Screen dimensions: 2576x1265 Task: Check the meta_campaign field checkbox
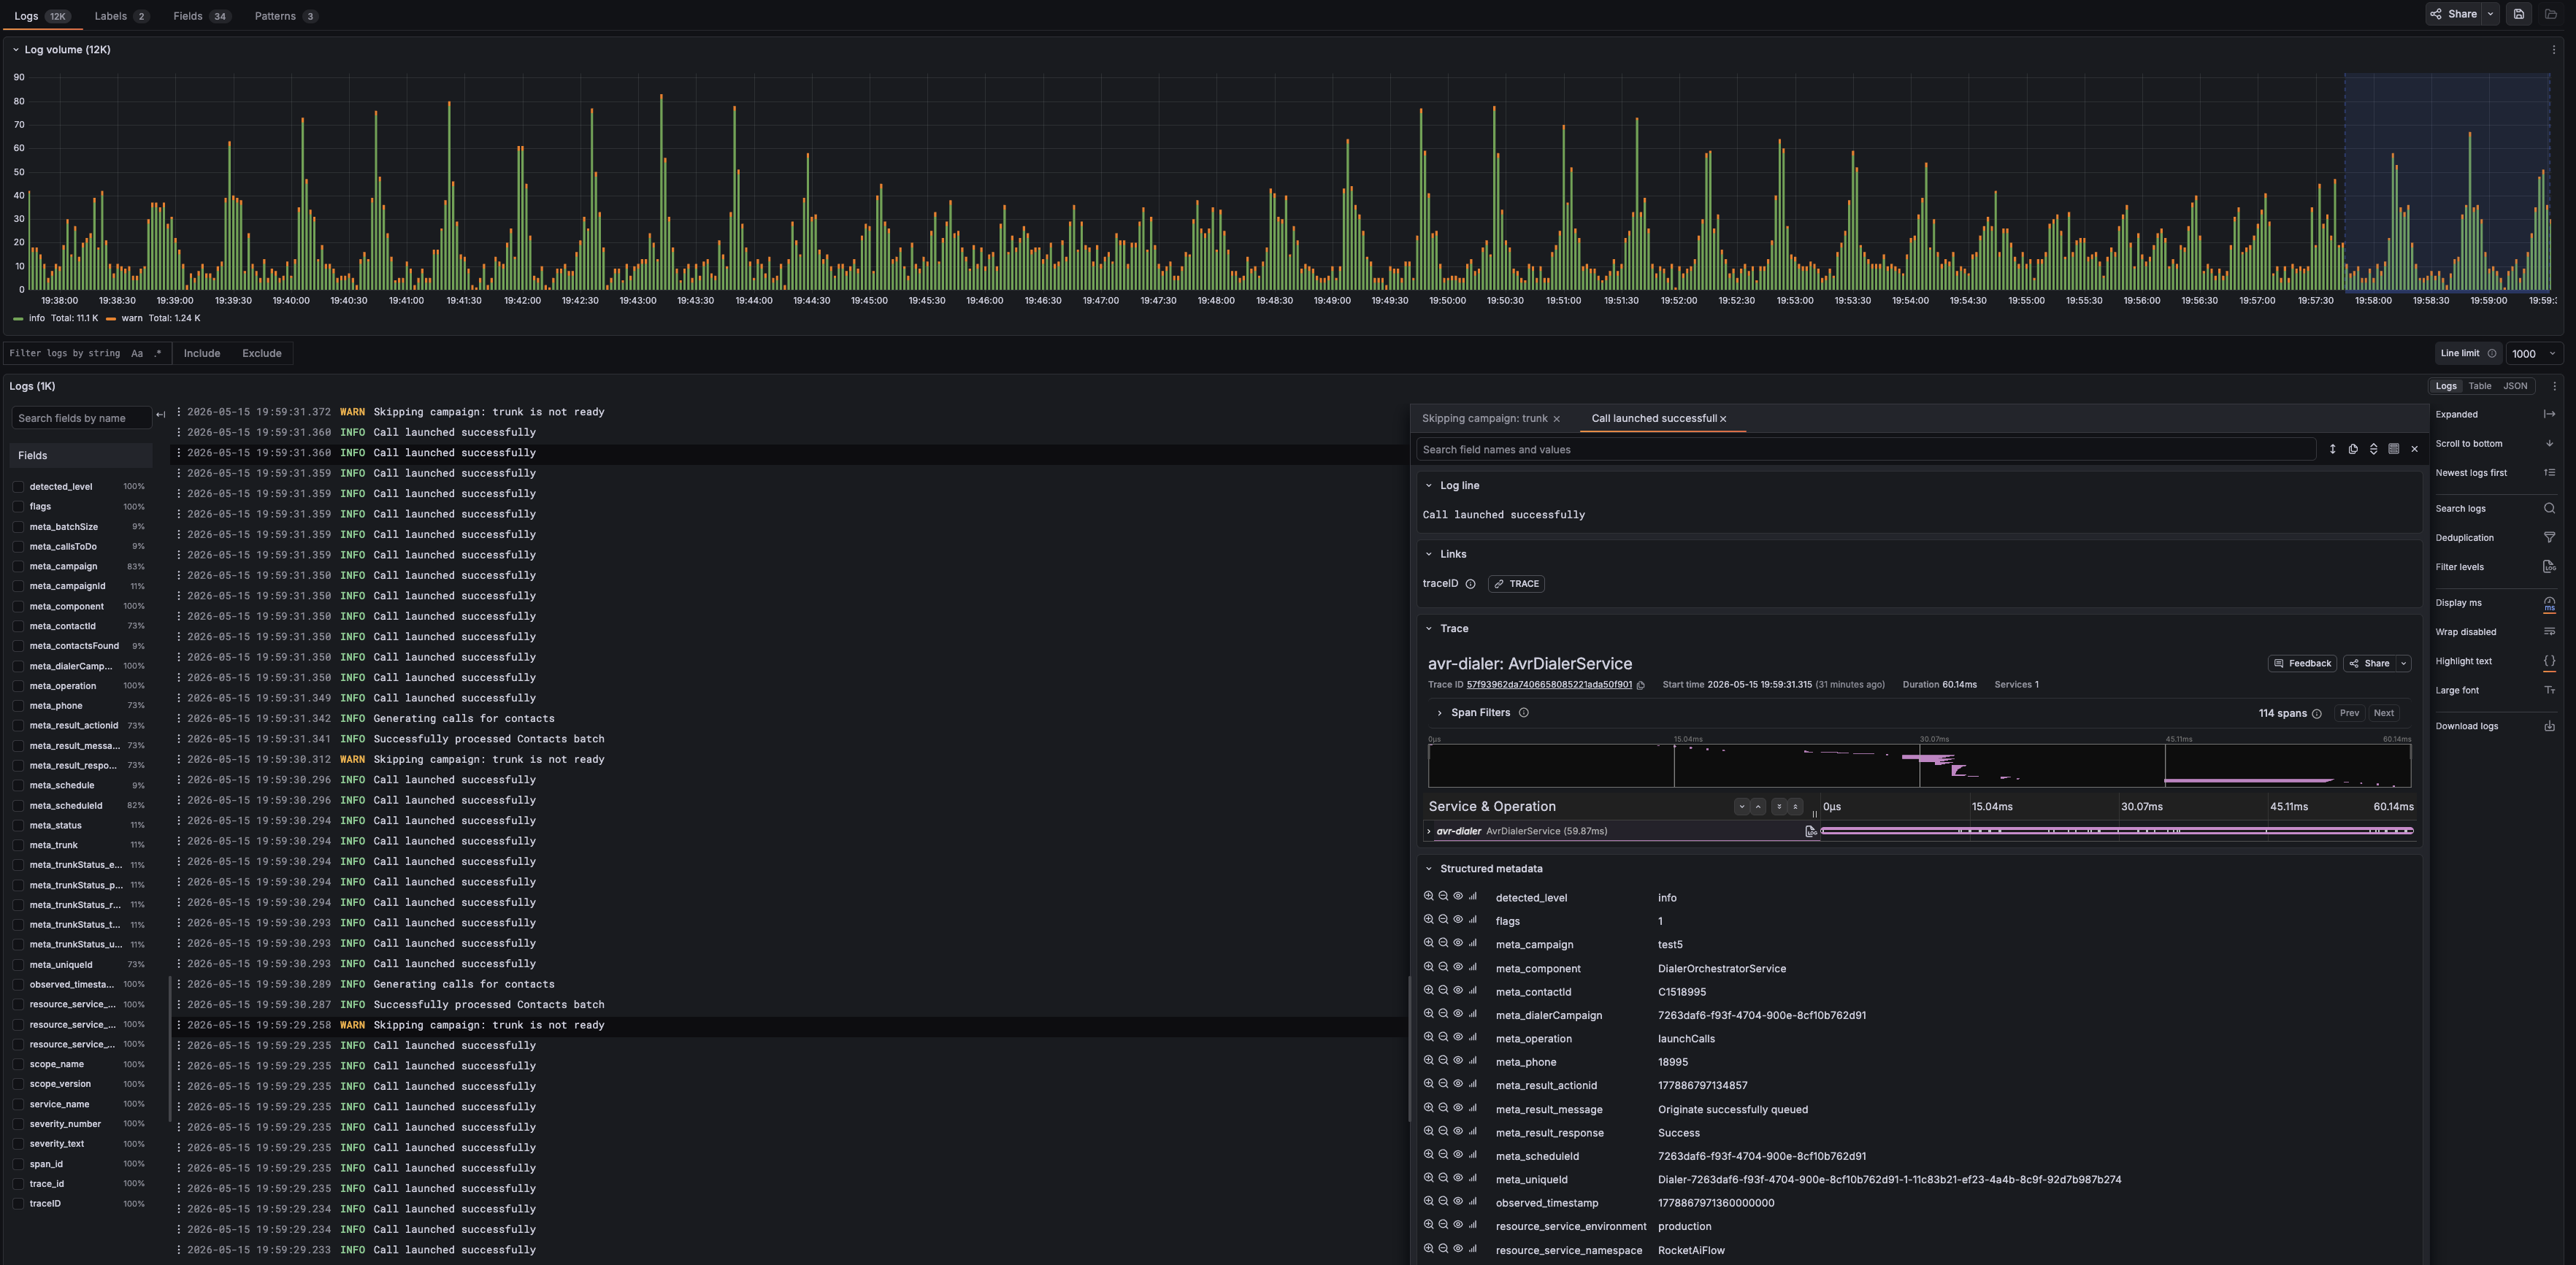click(x=19, y=566)
